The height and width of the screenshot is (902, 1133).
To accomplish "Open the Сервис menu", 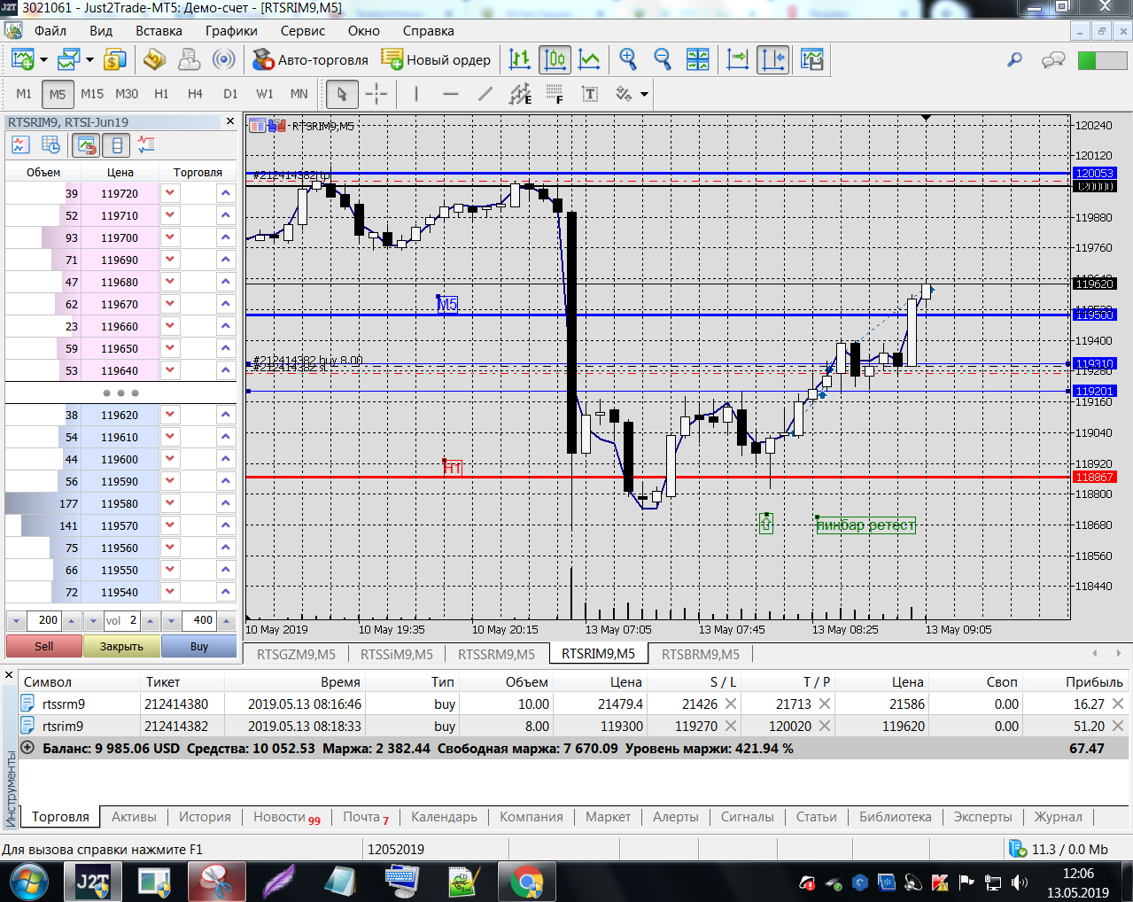I will pyautogui.click(x=302, y=30).
